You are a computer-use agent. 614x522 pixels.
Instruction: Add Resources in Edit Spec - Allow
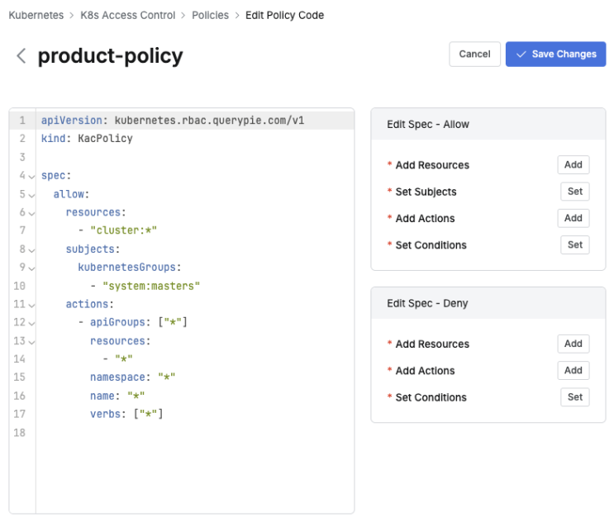[574, 164]
